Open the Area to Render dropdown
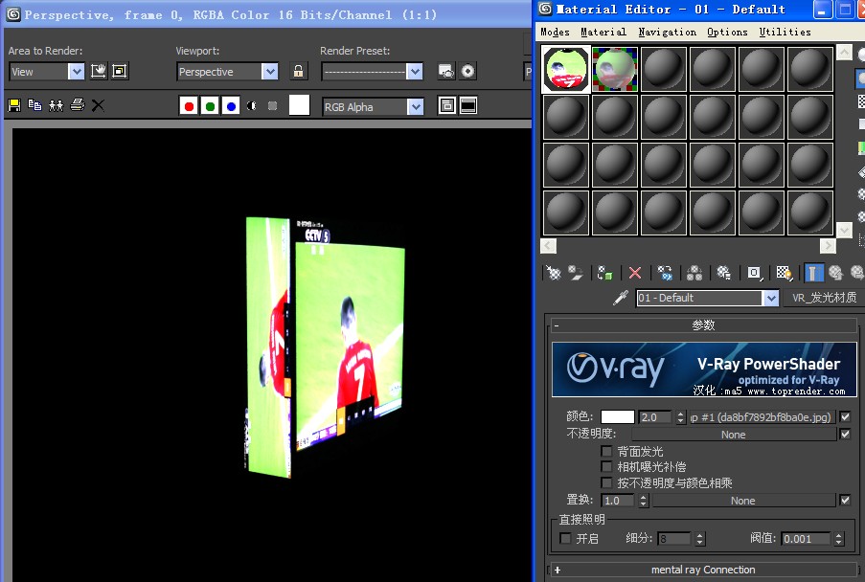This screenshot has width=865, height=582. tap(76, 72)
